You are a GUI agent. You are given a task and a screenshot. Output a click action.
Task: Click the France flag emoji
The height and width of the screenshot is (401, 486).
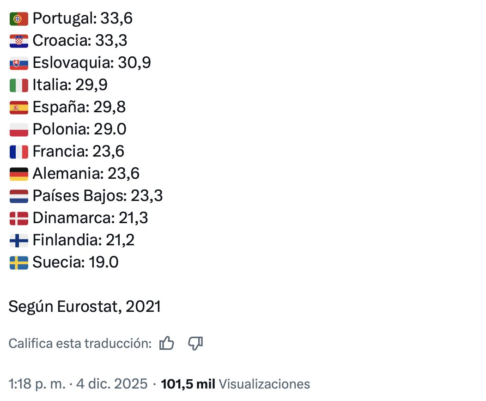click(x=19, y=152)
